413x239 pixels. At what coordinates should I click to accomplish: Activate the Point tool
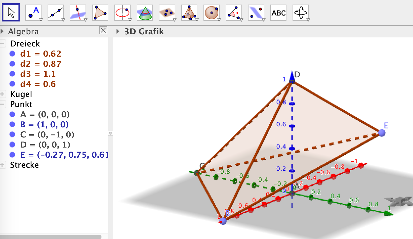[x=33, y=12]
